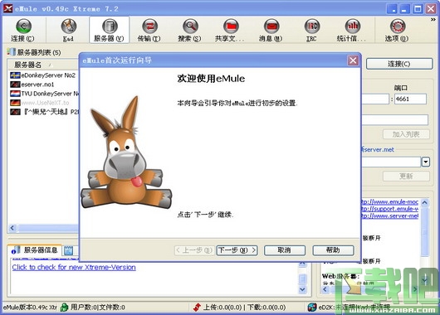Click the Cancel (取消) wizard button

click(285, 250)
